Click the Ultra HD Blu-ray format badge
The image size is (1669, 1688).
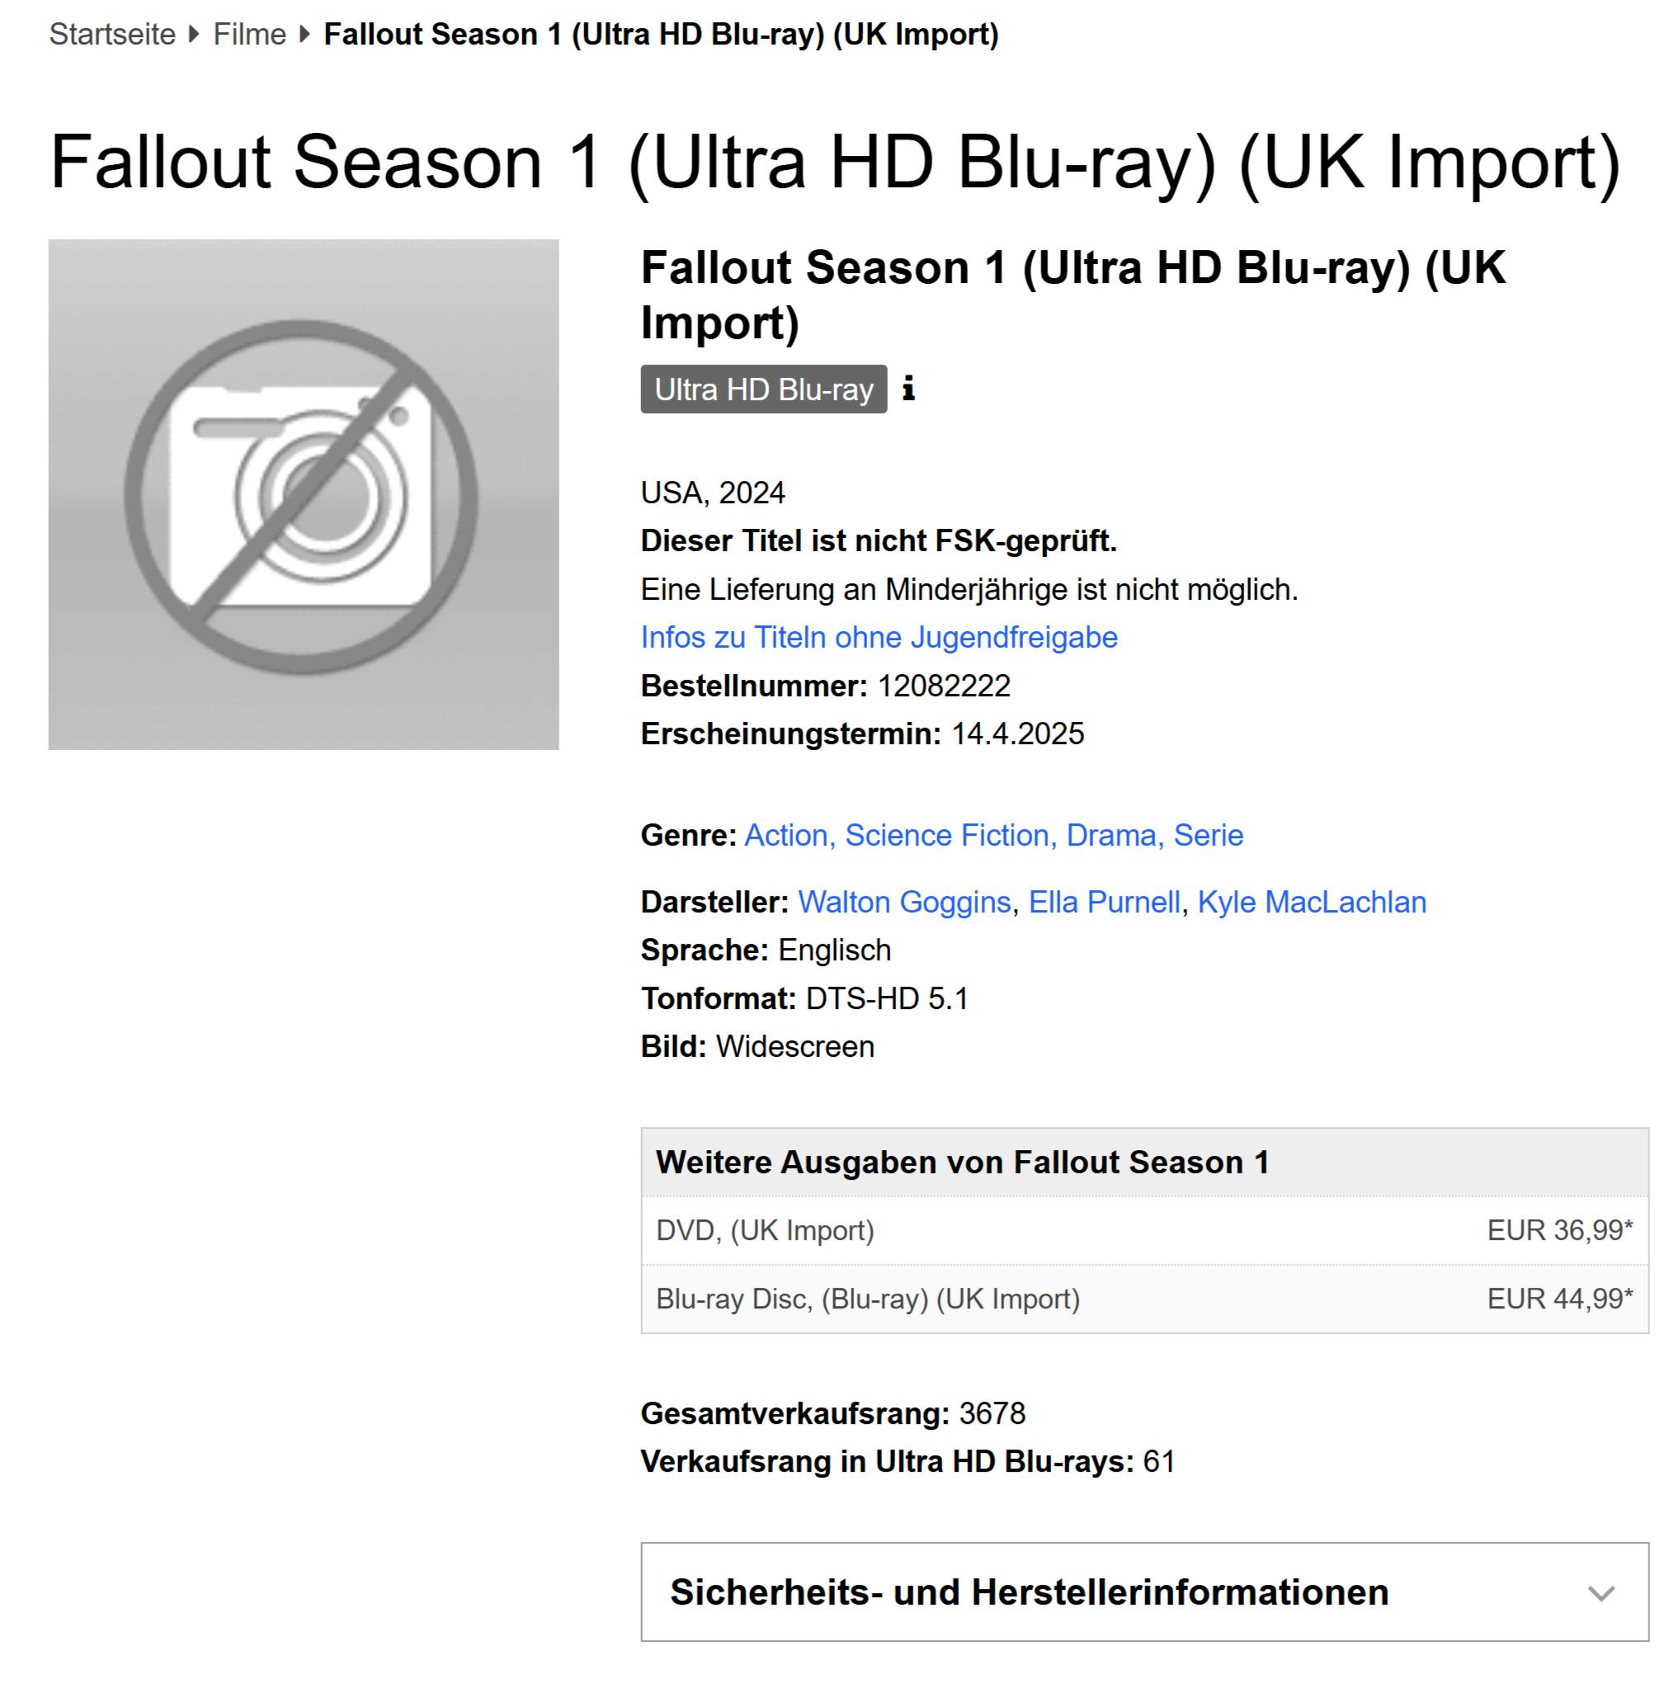click(763, 389)
